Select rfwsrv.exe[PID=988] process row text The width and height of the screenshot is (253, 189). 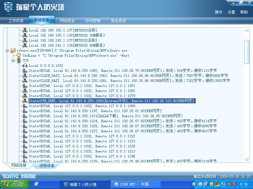point(72,50)
